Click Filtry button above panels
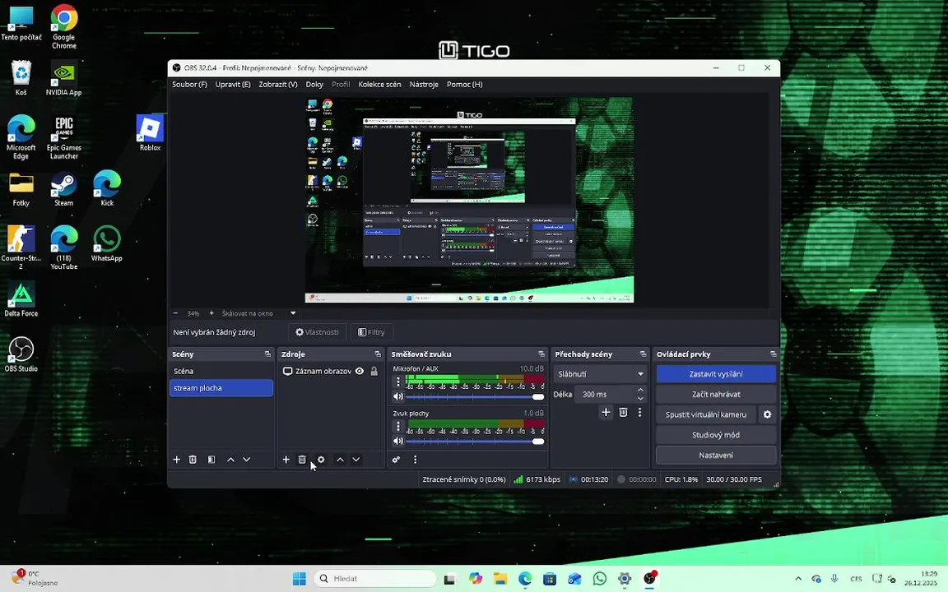This screenshot has height=592, width=948. click(371, 332)
